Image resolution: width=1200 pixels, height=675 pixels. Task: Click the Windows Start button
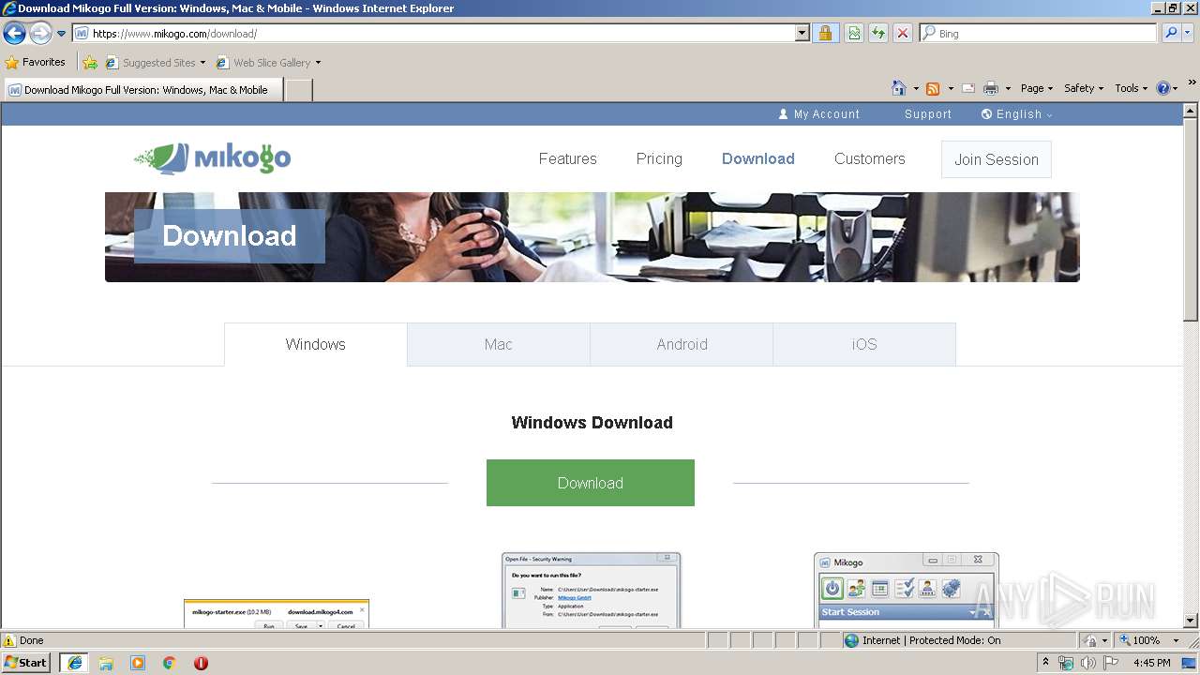26,662
